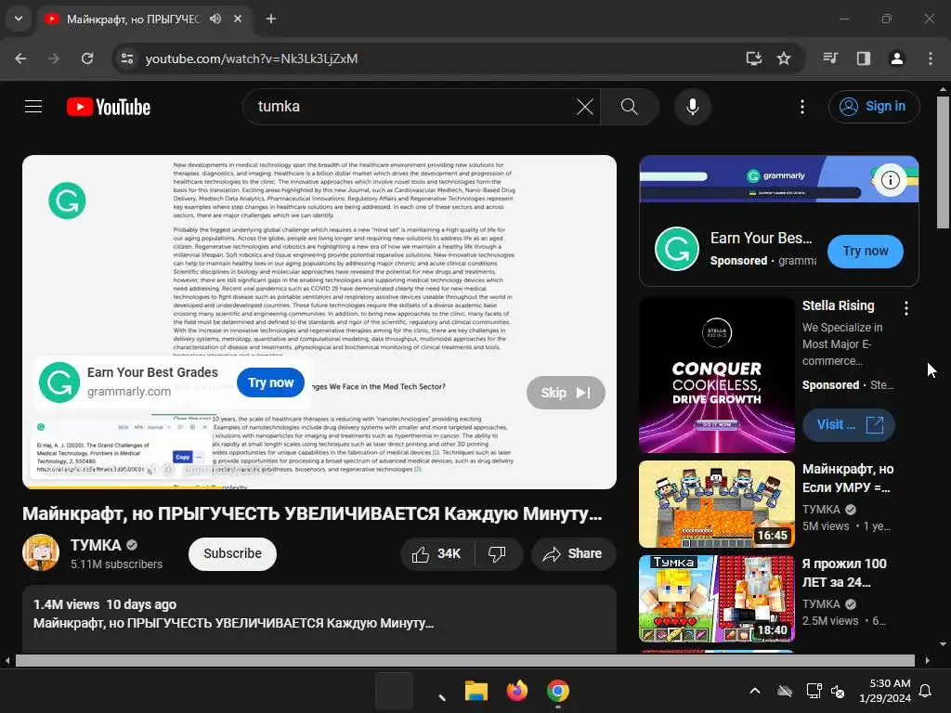Open a new browser tab
The height and width of the screenshot is (713, 951).
tap(271, 19)
